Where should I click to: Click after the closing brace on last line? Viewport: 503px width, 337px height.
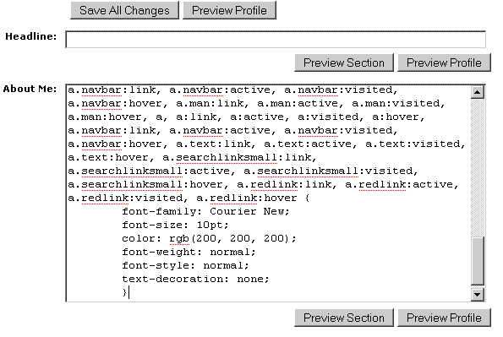(128, 292)
